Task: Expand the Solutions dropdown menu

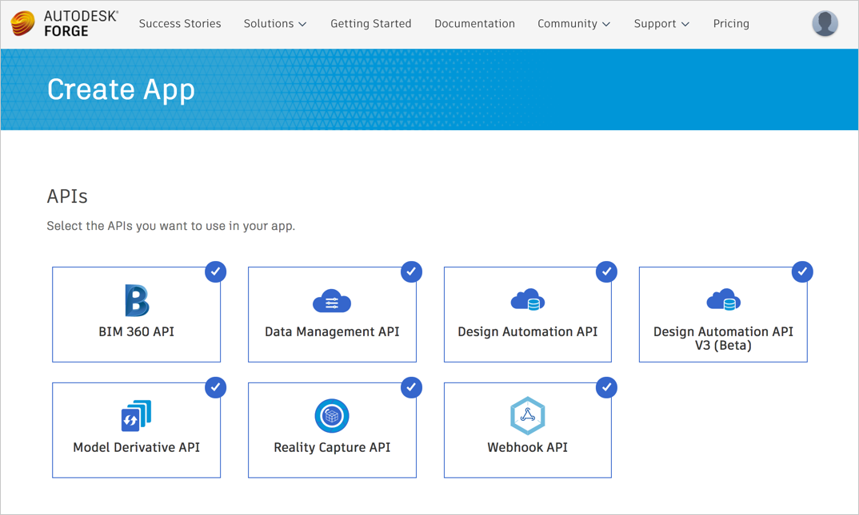Action: (275, 24)
